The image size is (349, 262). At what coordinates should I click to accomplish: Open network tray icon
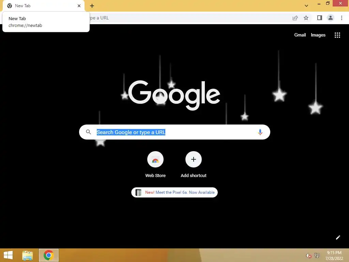[x=317, y=256]
